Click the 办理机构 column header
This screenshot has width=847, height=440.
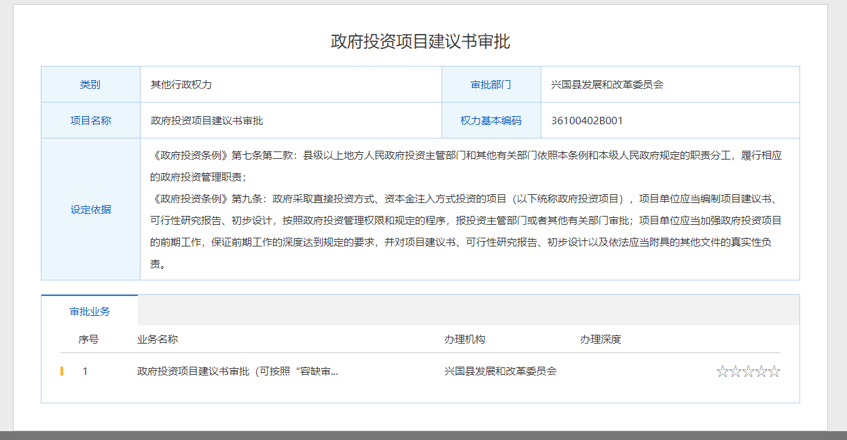coord(465,340)
